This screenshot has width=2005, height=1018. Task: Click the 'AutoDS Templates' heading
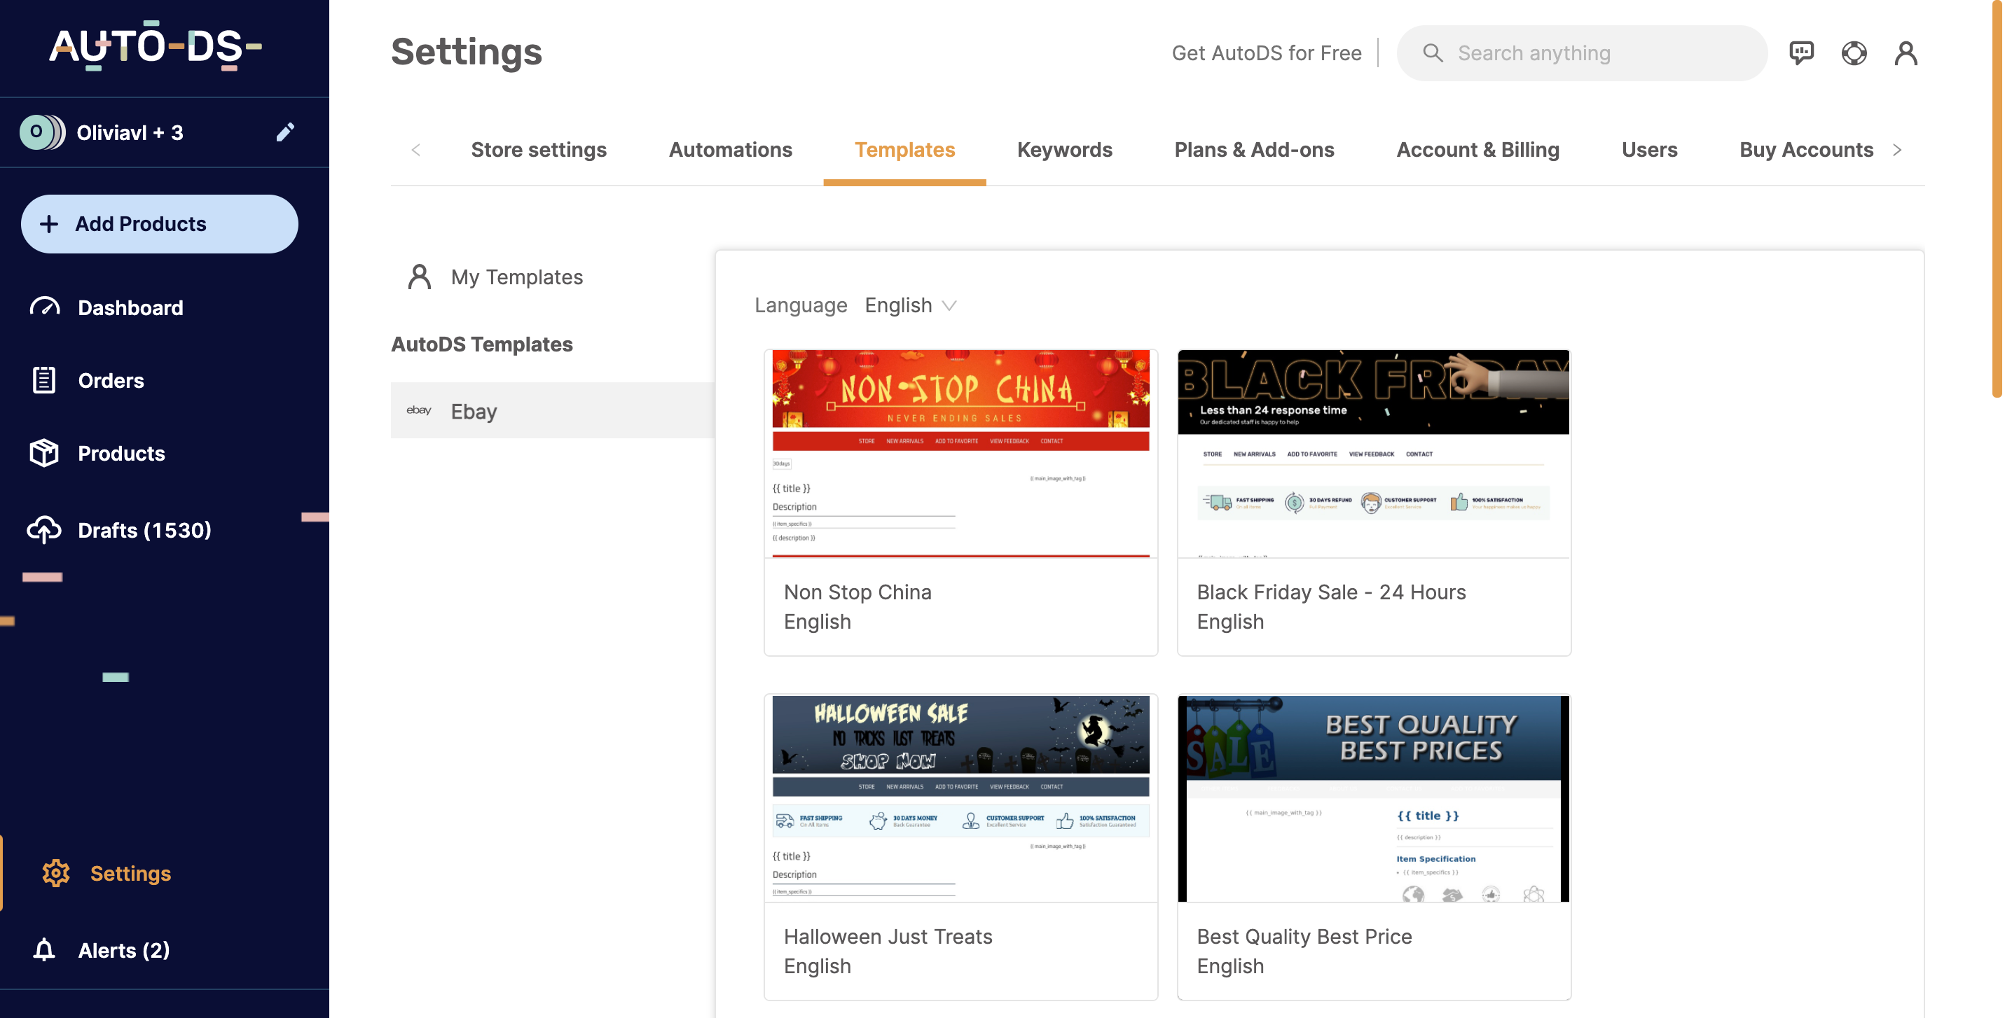coord(482,344)
